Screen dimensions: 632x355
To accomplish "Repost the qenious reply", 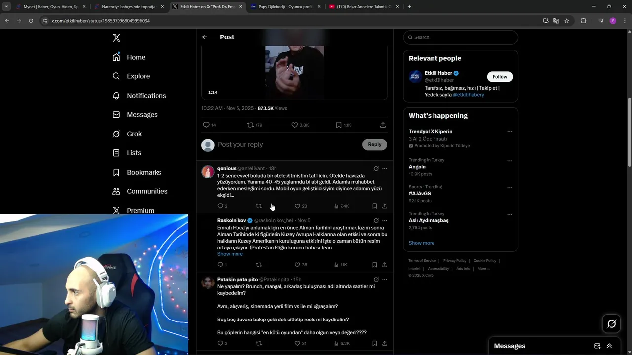I will (x=259, y=206).
